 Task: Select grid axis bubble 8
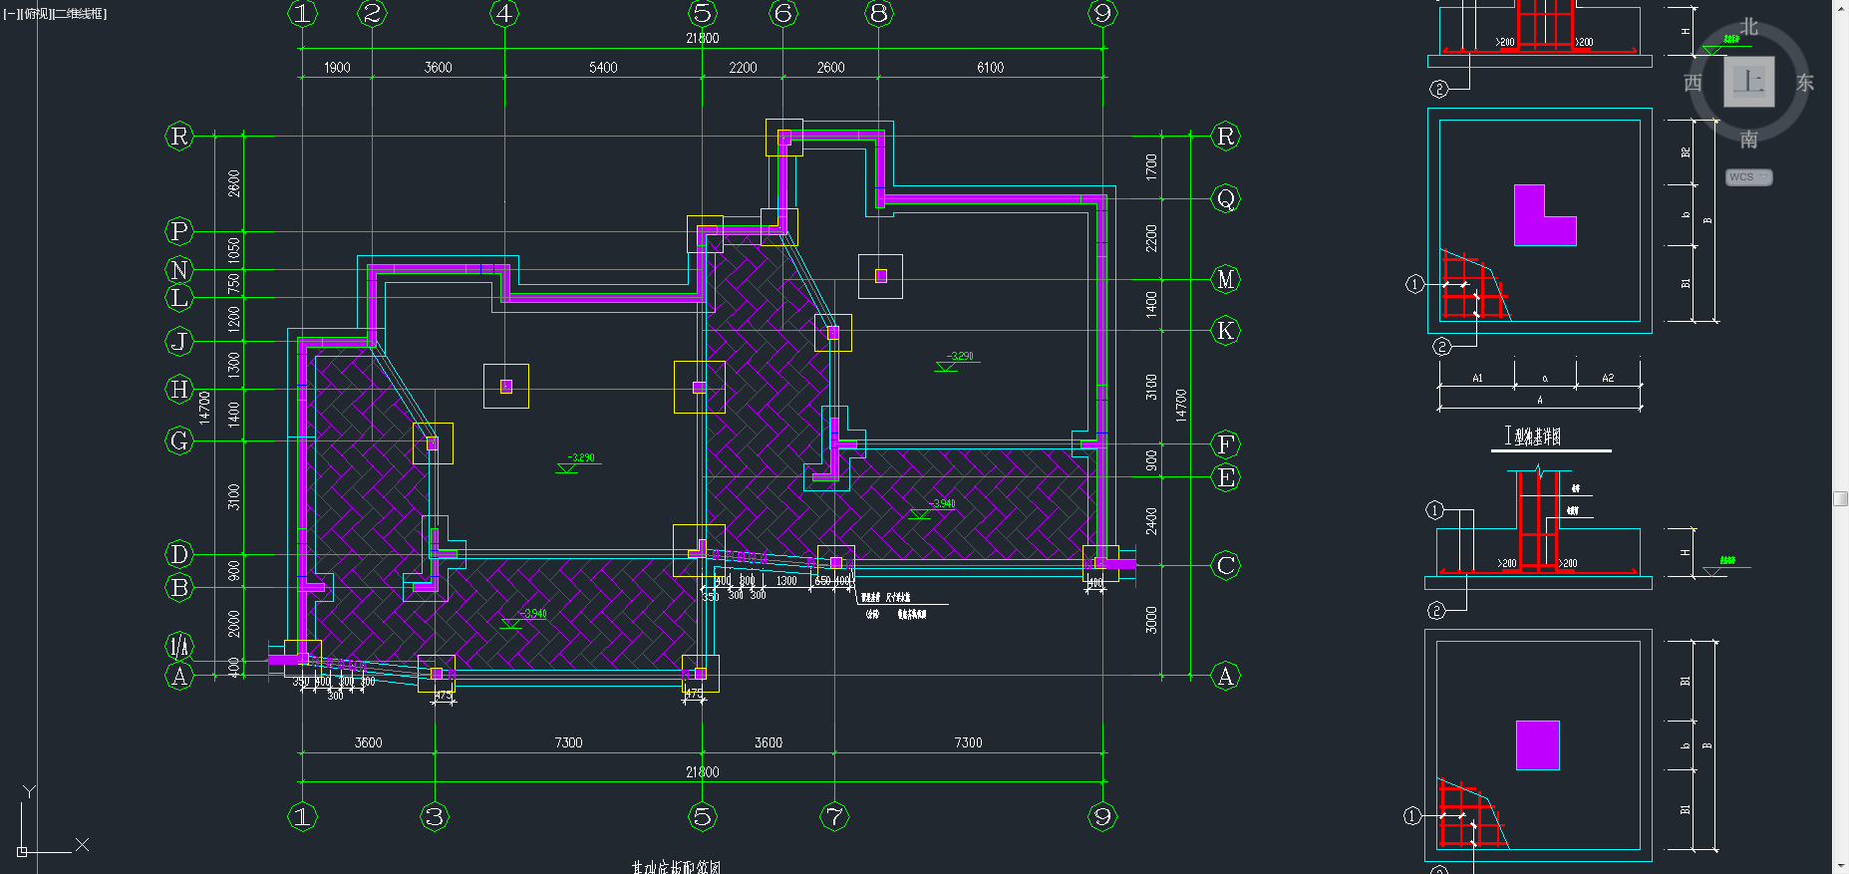click(x=879, y=14)
